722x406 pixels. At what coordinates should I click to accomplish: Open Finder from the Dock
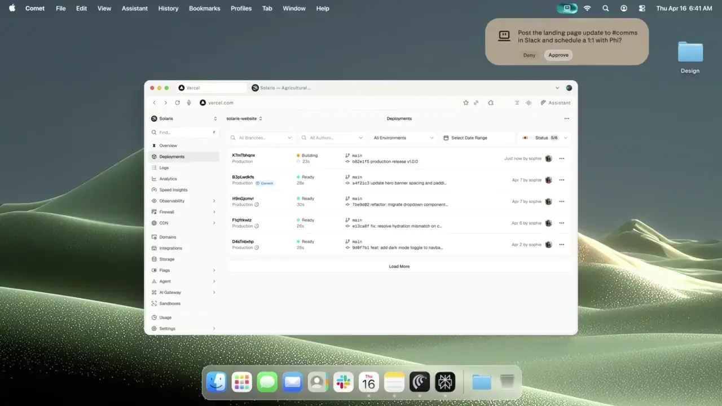coord(216,382)
